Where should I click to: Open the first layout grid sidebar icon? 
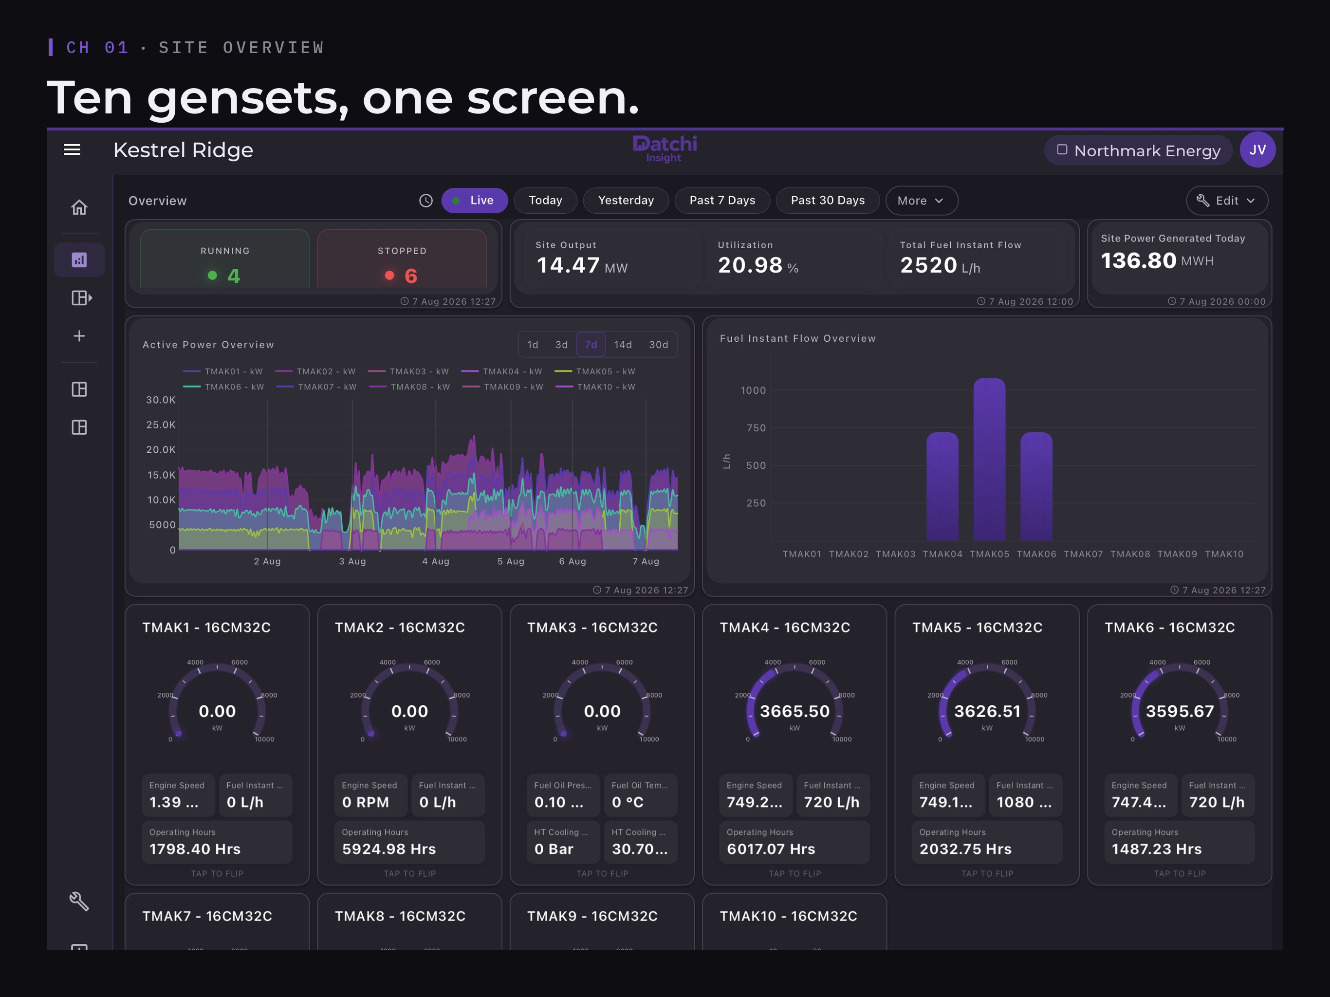click(79, 389)
